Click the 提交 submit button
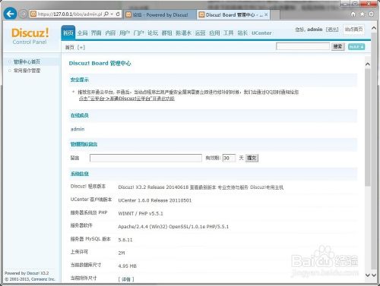The image size is (380, 286). 252,158
